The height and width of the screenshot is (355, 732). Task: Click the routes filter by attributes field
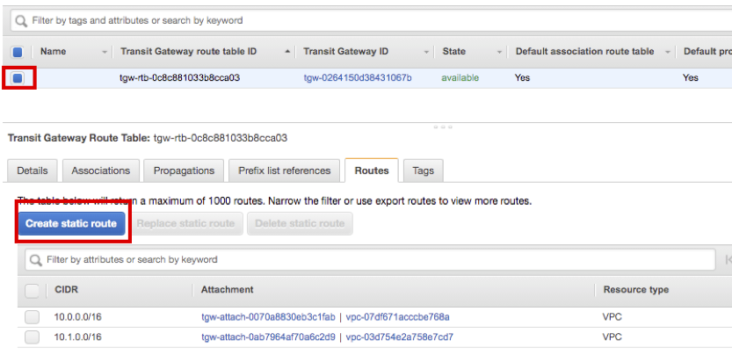pyautogui.click(x=369, y=260)
